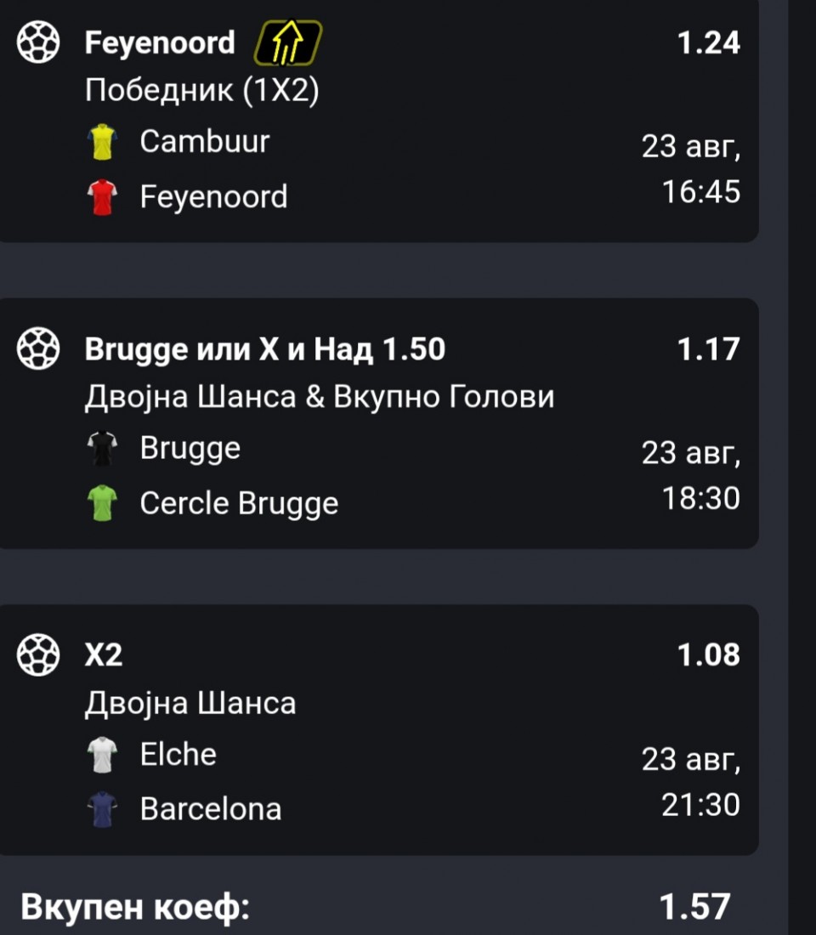Click the 23 авг, 21:30 match time
Viewport: 816px width, 935px height.
point(691,782)
